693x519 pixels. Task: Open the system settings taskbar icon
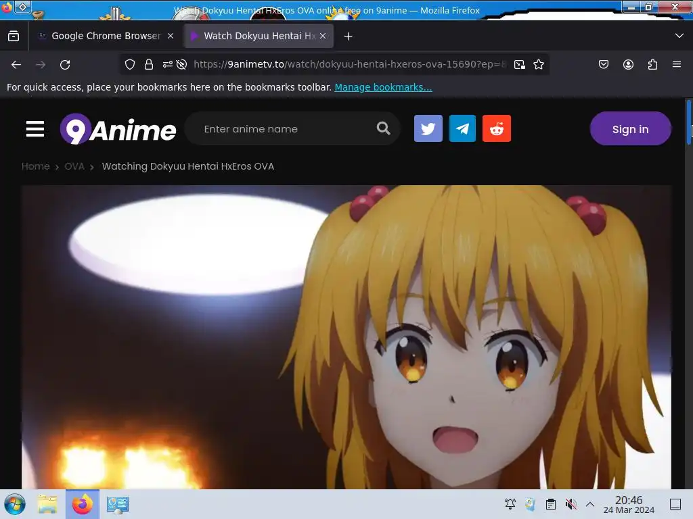point(118,504)
